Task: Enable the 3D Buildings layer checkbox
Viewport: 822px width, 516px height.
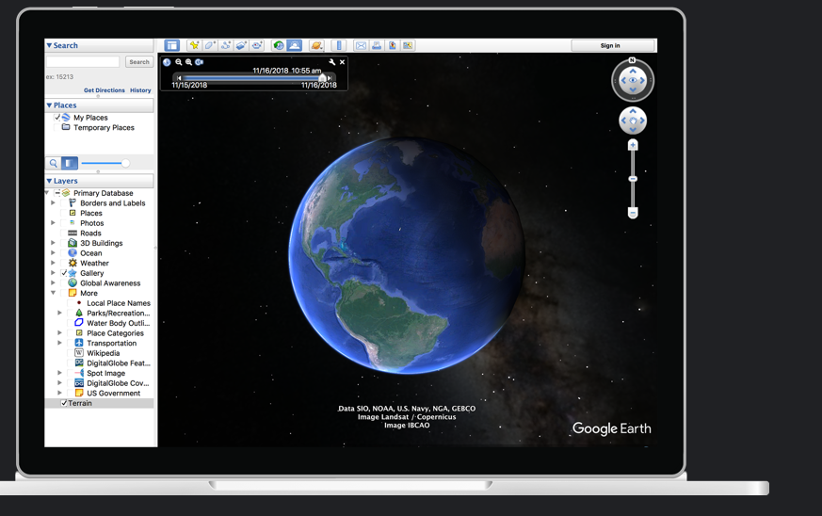Action: tap(64, 243)
